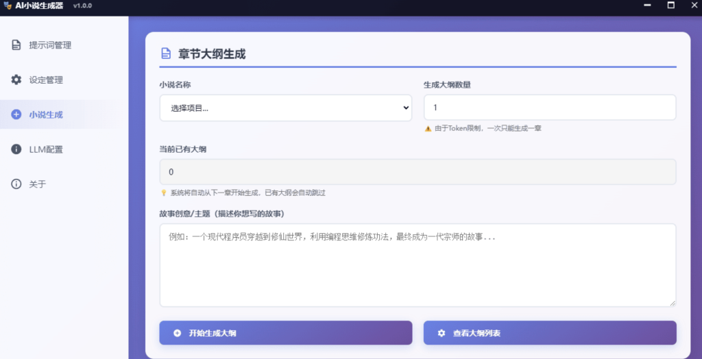Click the 章节大纲生成 heading text

pos(212,54)
